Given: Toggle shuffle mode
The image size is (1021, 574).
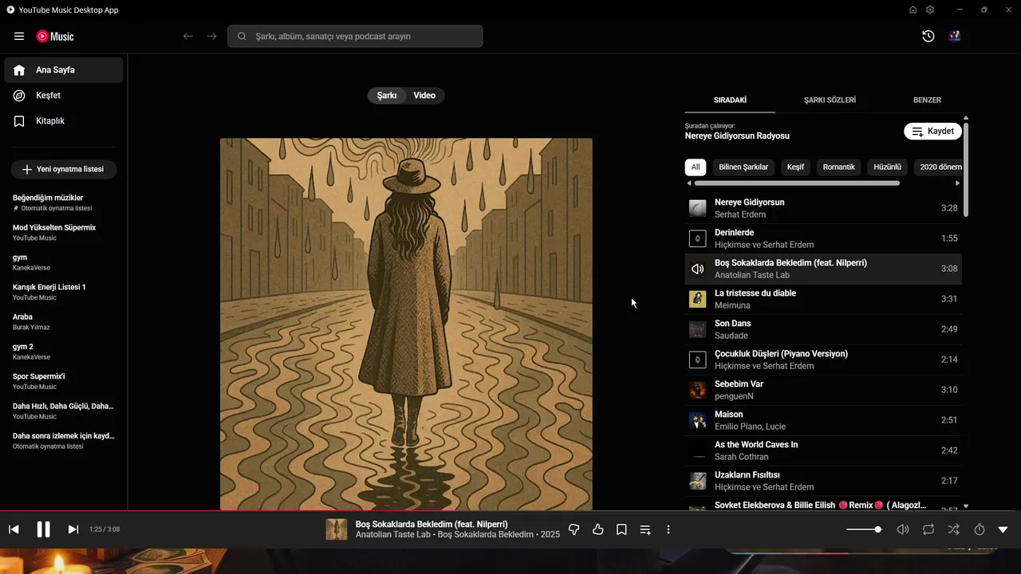Looking at the screenshot, I should 953,529.
